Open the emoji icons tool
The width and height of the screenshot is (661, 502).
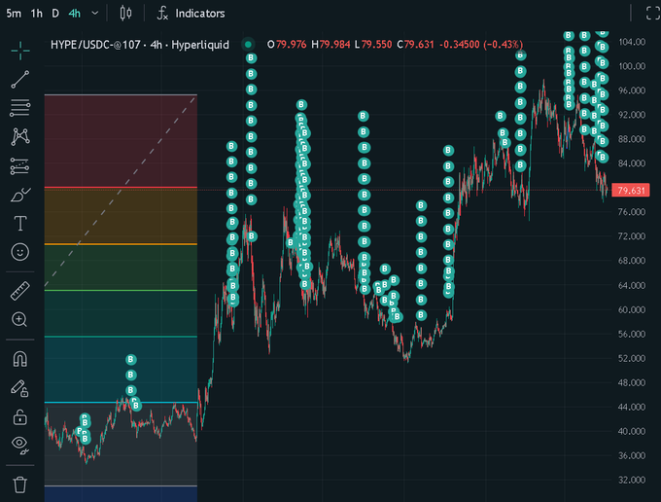pos(19,252)
